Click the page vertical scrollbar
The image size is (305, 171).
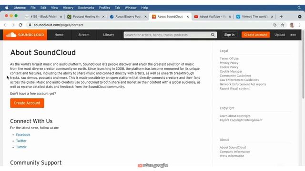point(303,65)
